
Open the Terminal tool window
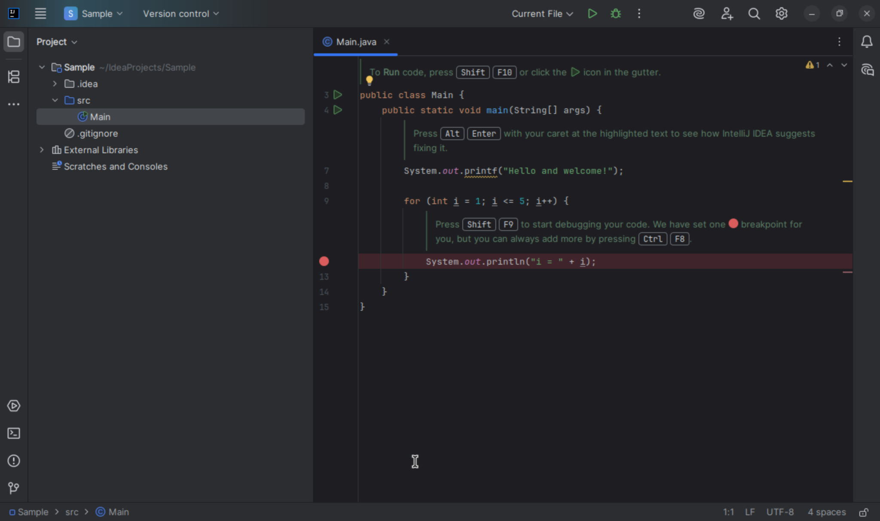pos(14,433)
